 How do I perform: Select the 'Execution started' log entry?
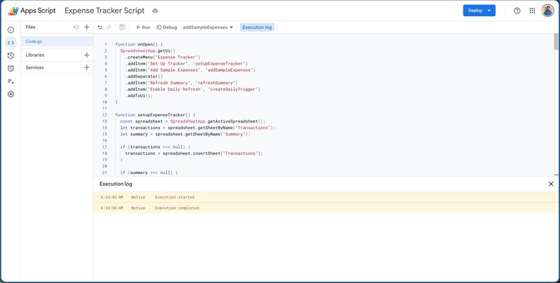tap(325, 197)
